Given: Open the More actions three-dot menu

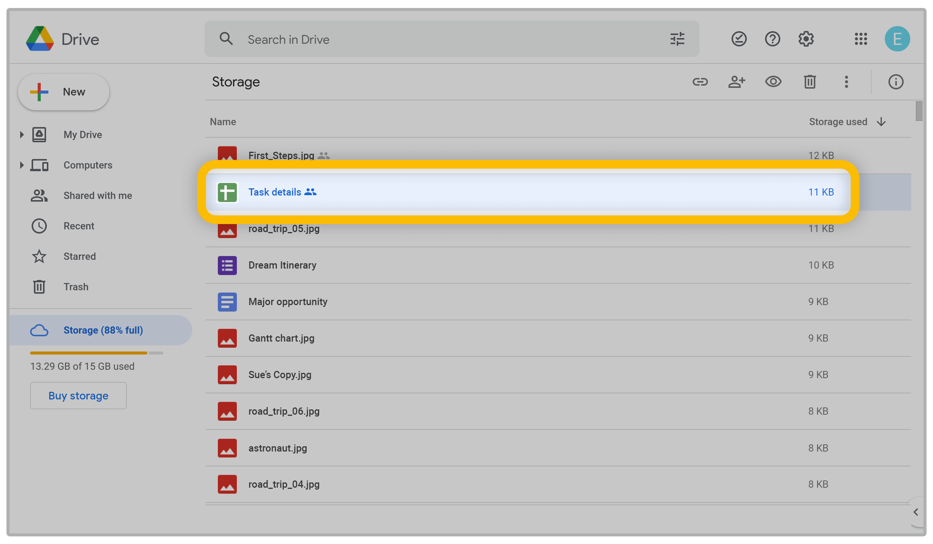Looking at the screenshot, I should pos(846,82).
